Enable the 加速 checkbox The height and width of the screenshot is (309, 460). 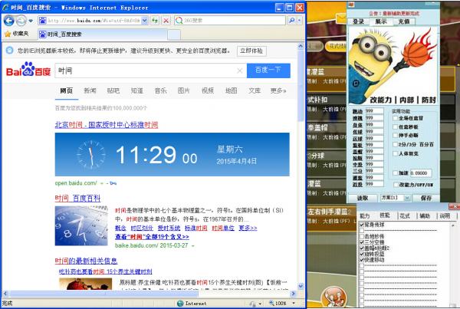tap(395, 173)
